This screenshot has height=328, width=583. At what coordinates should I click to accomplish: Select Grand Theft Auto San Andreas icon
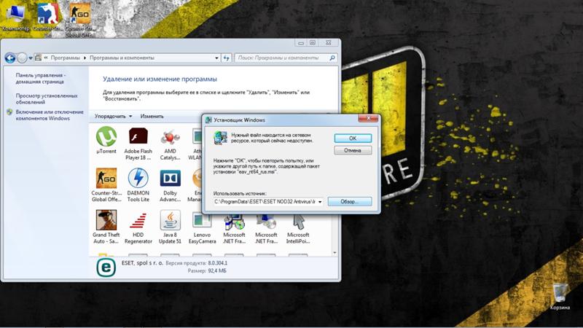(x=106, y=220)
